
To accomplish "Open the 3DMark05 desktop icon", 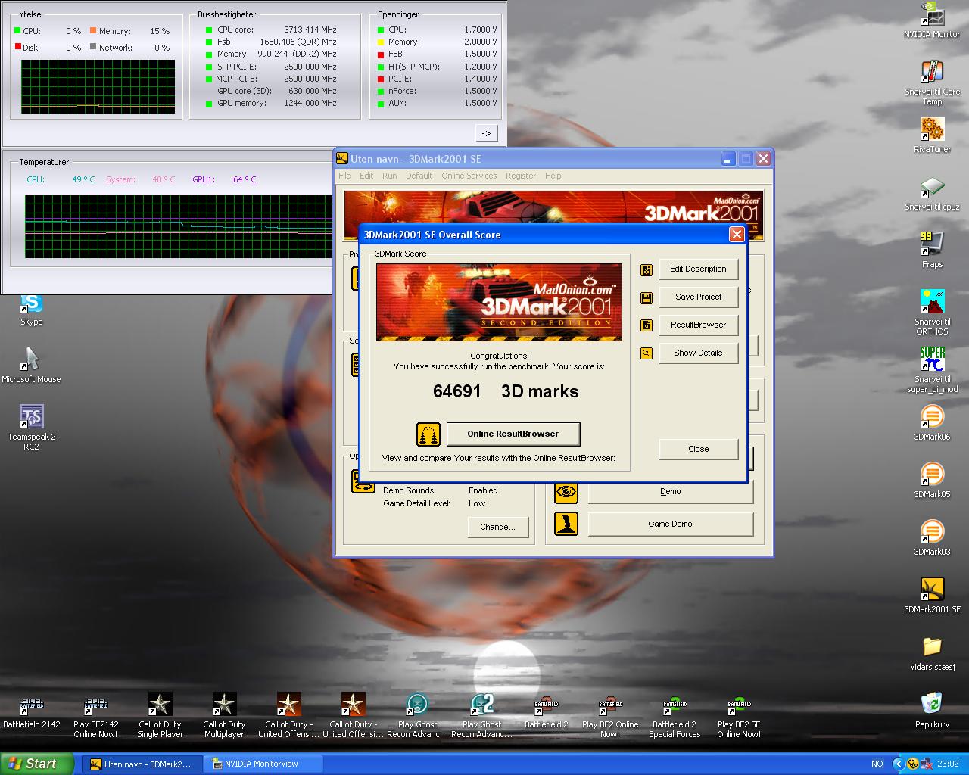I will pos(932,475).
